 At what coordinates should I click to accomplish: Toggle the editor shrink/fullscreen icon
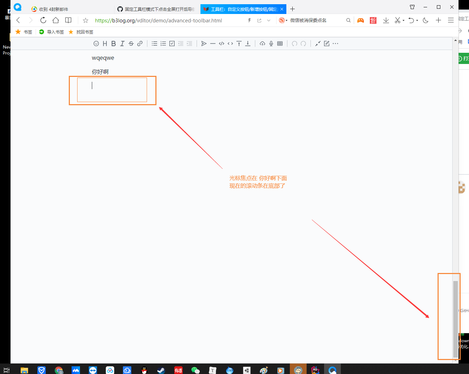pos(317,43)
